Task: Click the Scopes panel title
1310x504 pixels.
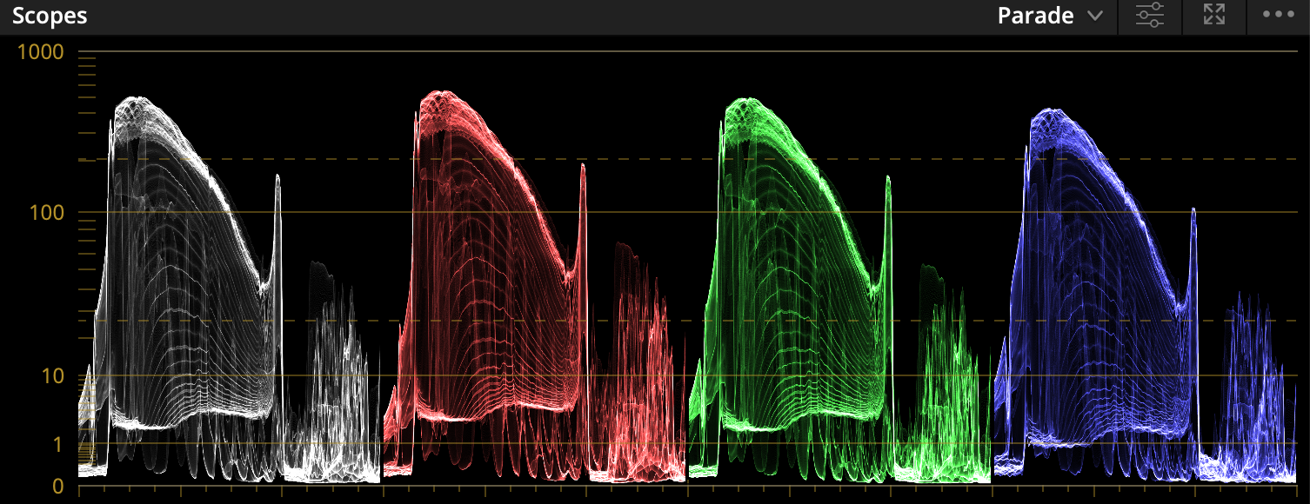Action: point(50,16)
